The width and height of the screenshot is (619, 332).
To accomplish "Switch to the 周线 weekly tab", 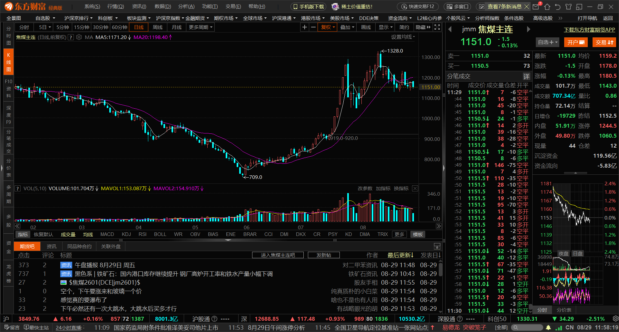I will [158, 27].
